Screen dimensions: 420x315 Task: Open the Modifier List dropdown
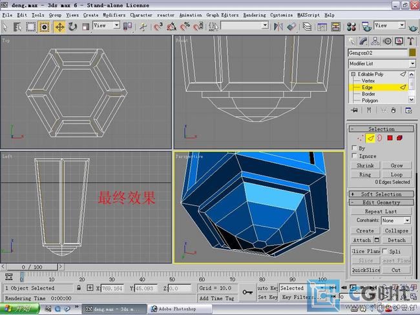382,64
